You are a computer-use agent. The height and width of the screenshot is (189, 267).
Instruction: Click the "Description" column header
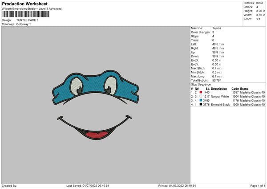pos(219,89)
